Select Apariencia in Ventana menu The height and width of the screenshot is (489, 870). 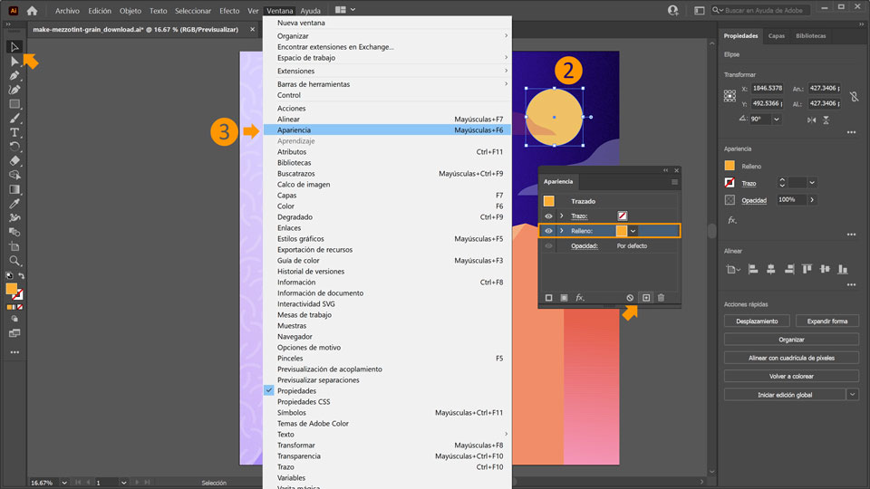[387, 129]
